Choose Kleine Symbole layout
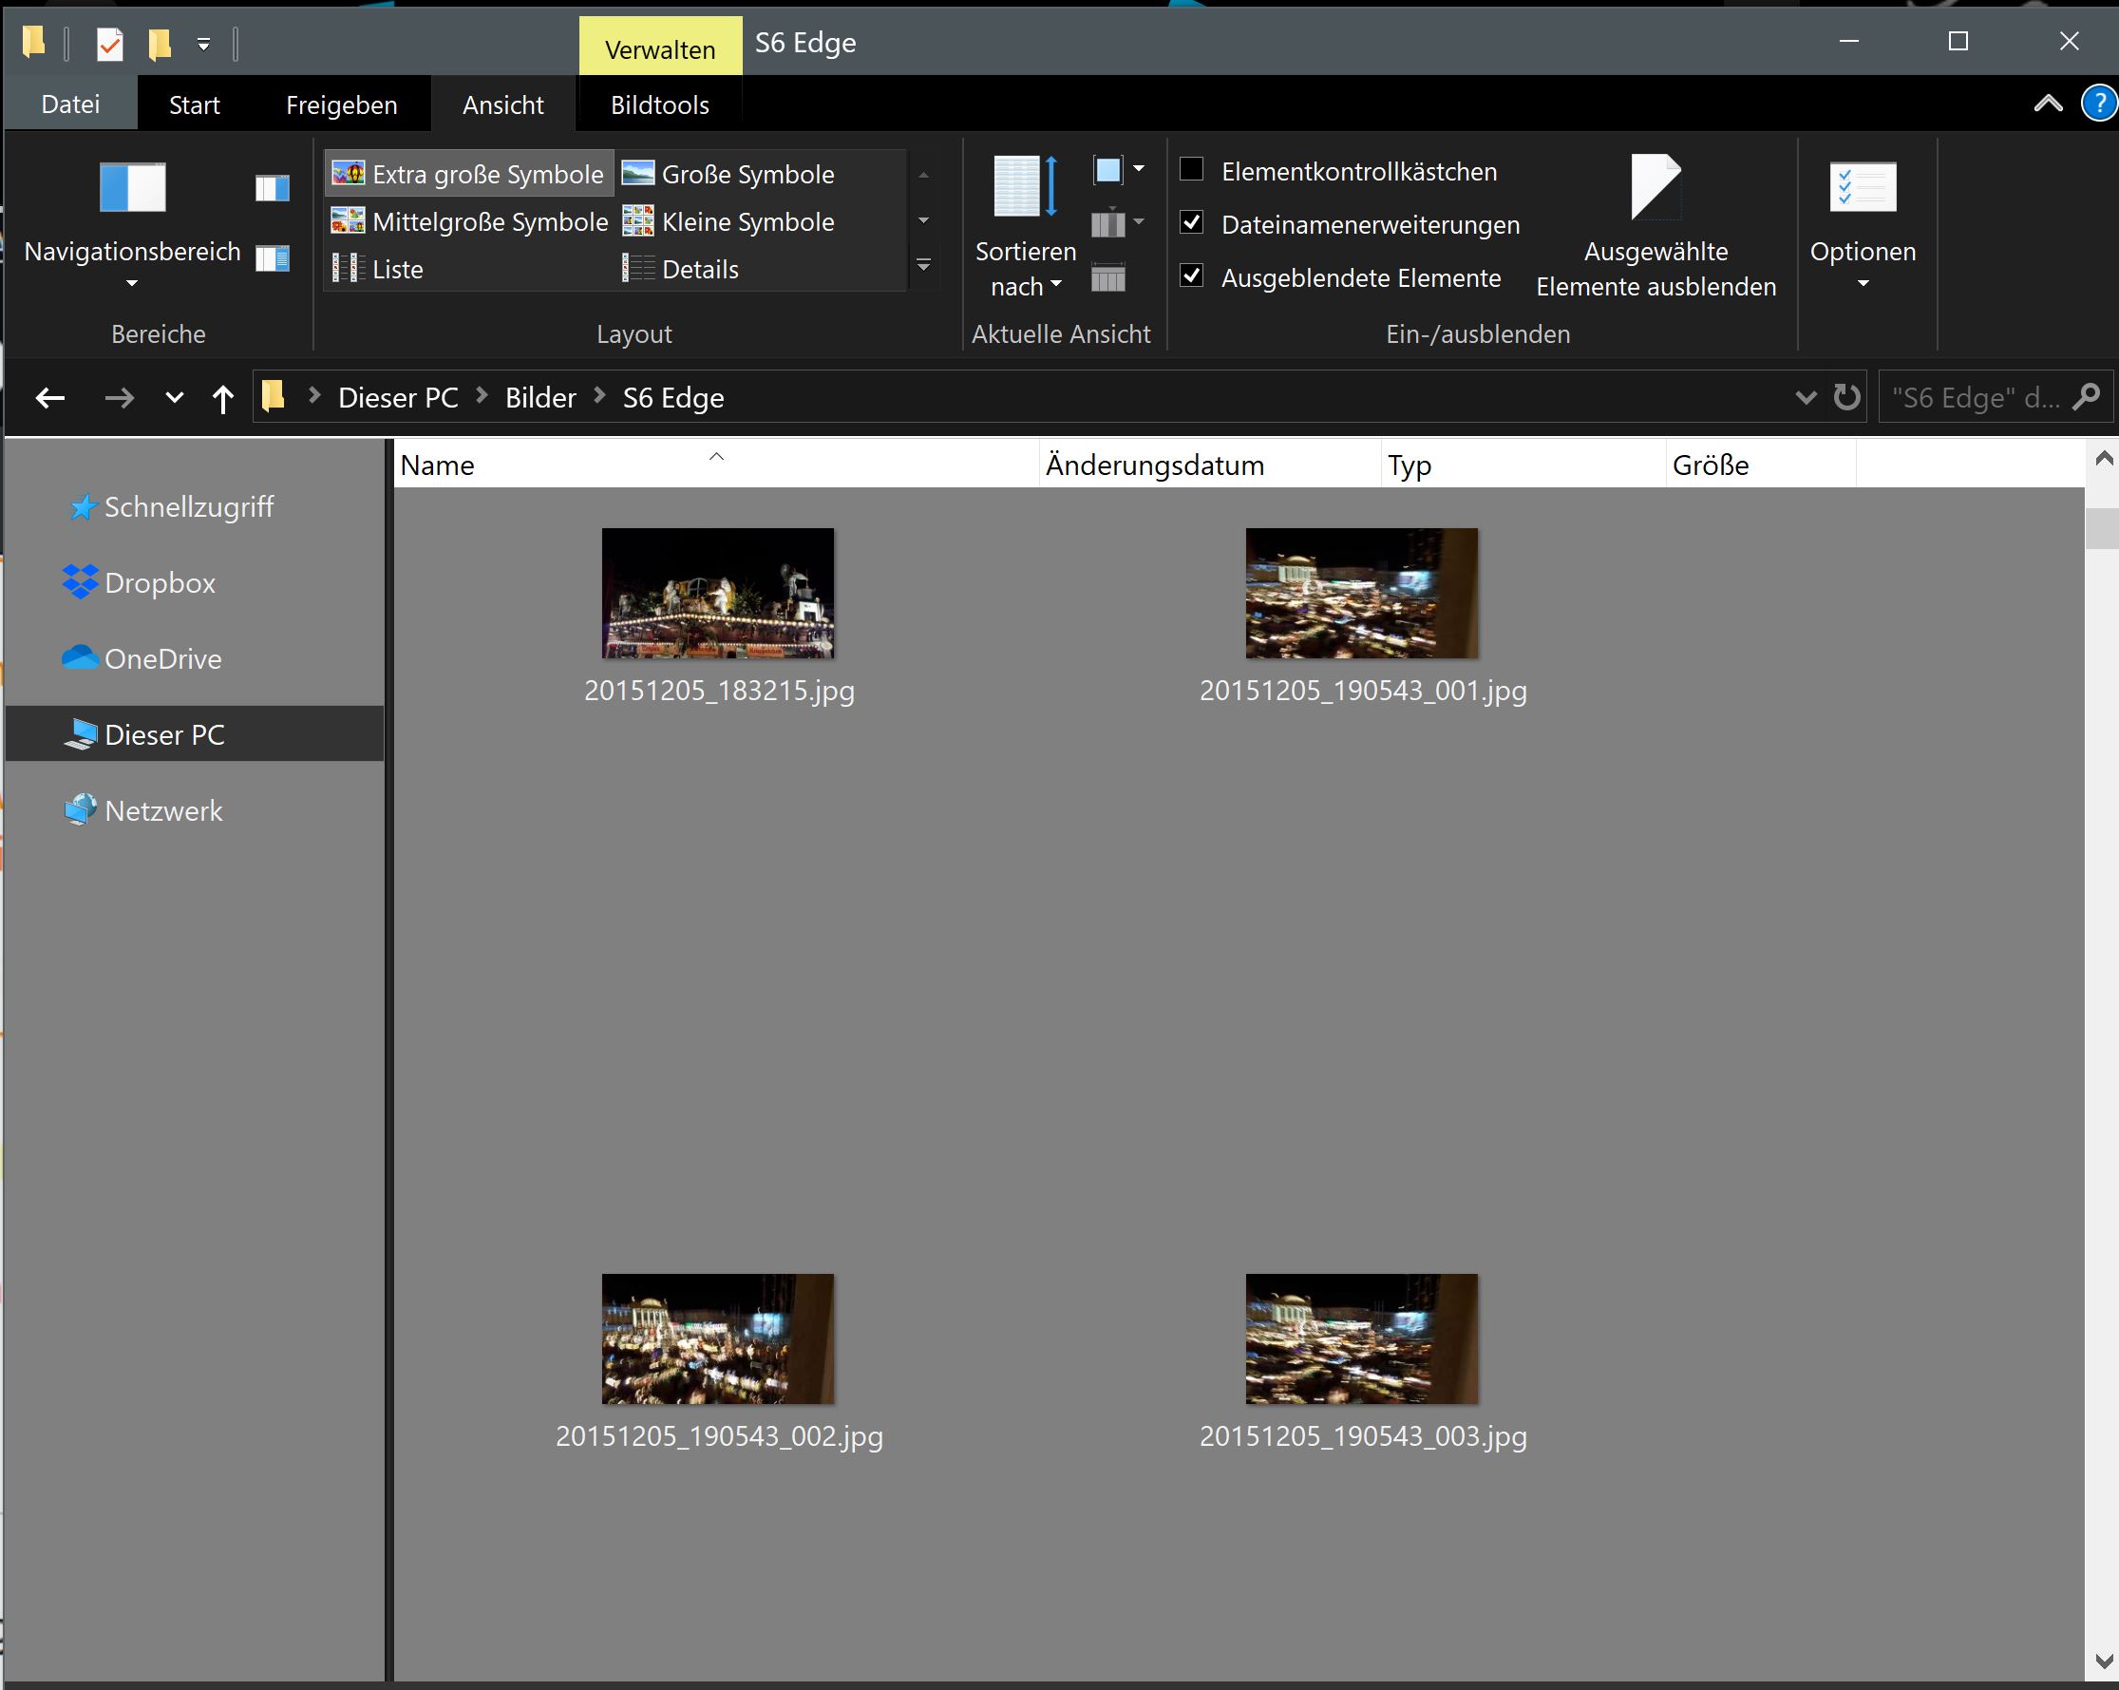 [x=729, y=221]
